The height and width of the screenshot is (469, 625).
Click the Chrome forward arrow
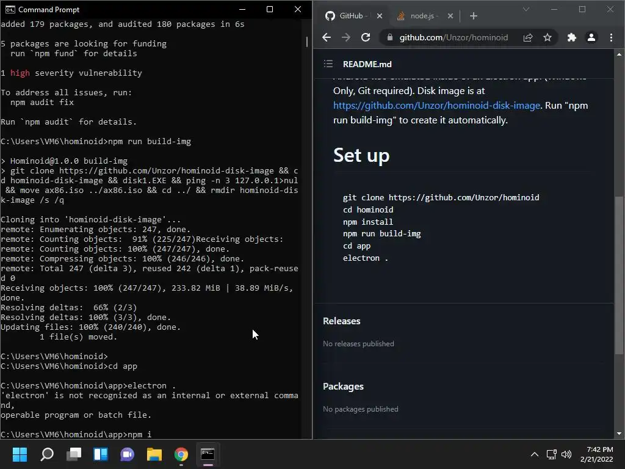click(x=346, y=37)
